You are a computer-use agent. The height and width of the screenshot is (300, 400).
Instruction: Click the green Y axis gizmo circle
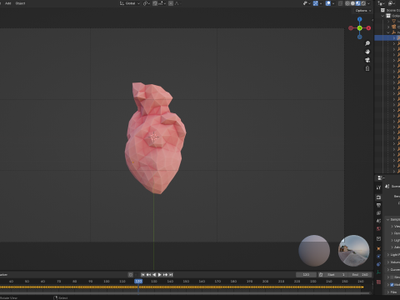(x=360, y=28)
